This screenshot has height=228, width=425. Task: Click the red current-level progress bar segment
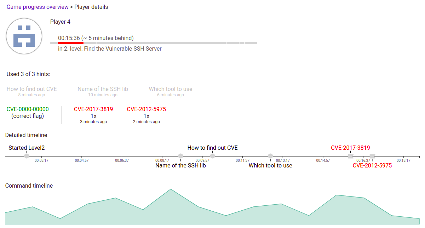[71, 43]
